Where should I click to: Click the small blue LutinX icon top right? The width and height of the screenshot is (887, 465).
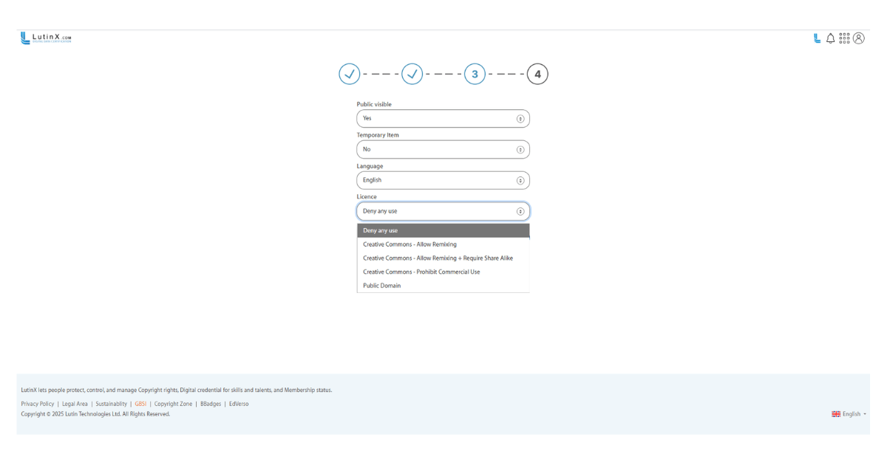coord(817,38)
